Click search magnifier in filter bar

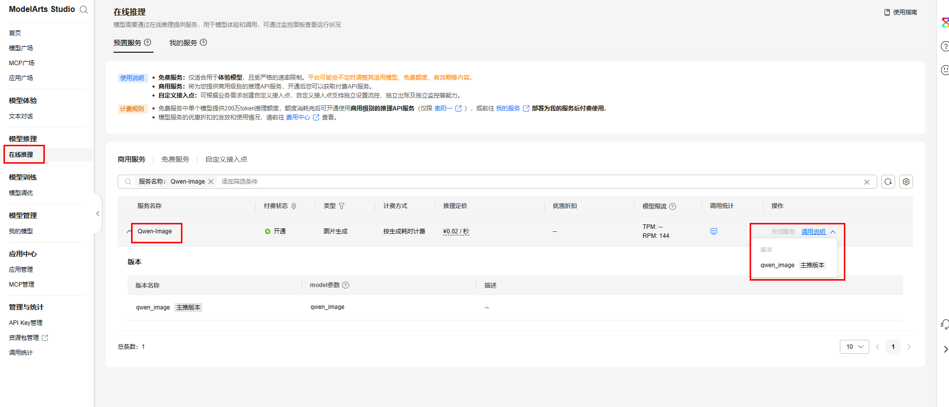pyautogui.click(x=128, y=182)
